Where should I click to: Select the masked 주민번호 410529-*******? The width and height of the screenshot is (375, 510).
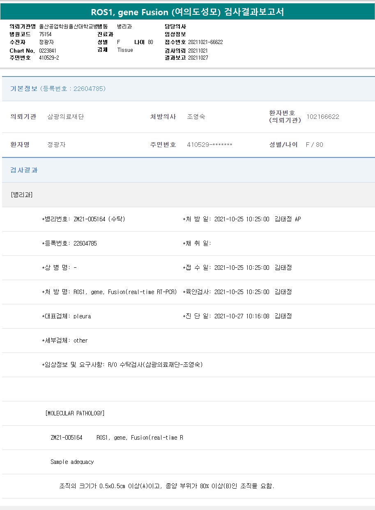coord(209,145)
